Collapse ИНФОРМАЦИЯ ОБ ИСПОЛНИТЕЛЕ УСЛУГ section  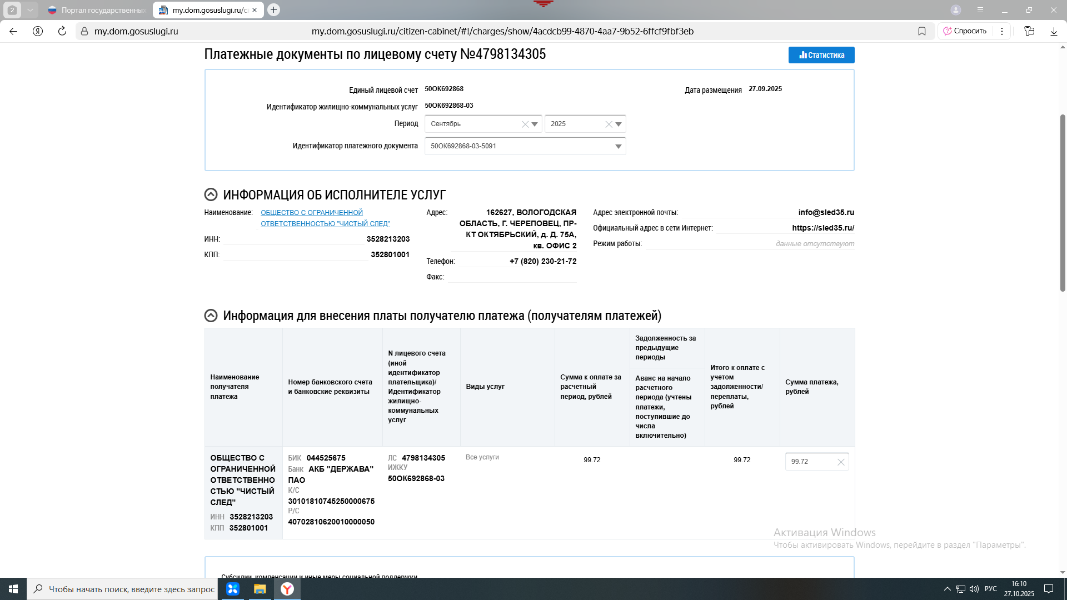[x=211, y=194]
